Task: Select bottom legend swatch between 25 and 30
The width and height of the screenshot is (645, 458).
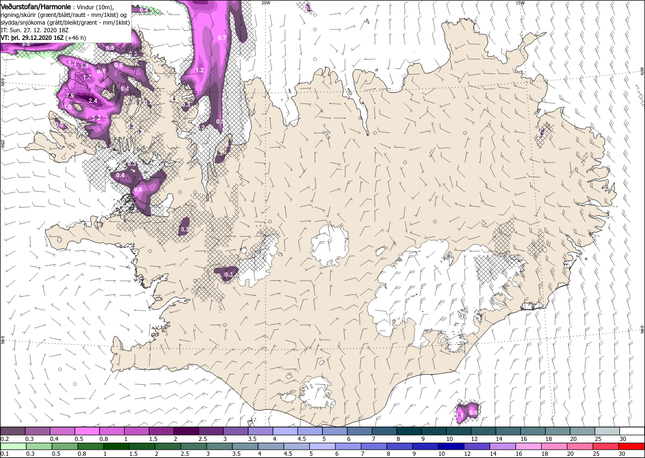Action: [606, 447]
